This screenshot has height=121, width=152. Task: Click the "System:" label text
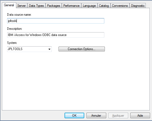(x=12, y=43)
